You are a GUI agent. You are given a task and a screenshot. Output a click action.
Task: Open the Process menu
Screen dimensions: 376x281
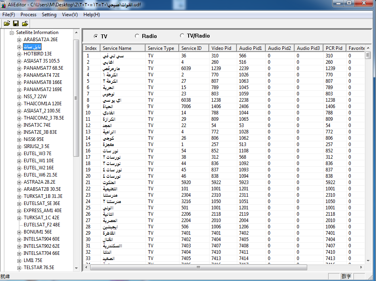28,15
